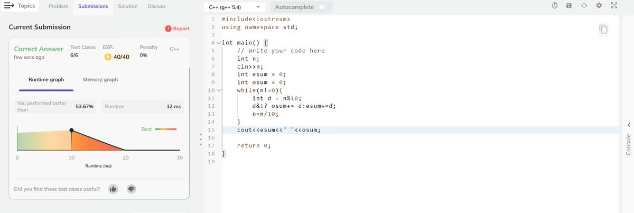Show the Runtime graph tab
This screenshot has width=634, height=213.
point(46,79)
